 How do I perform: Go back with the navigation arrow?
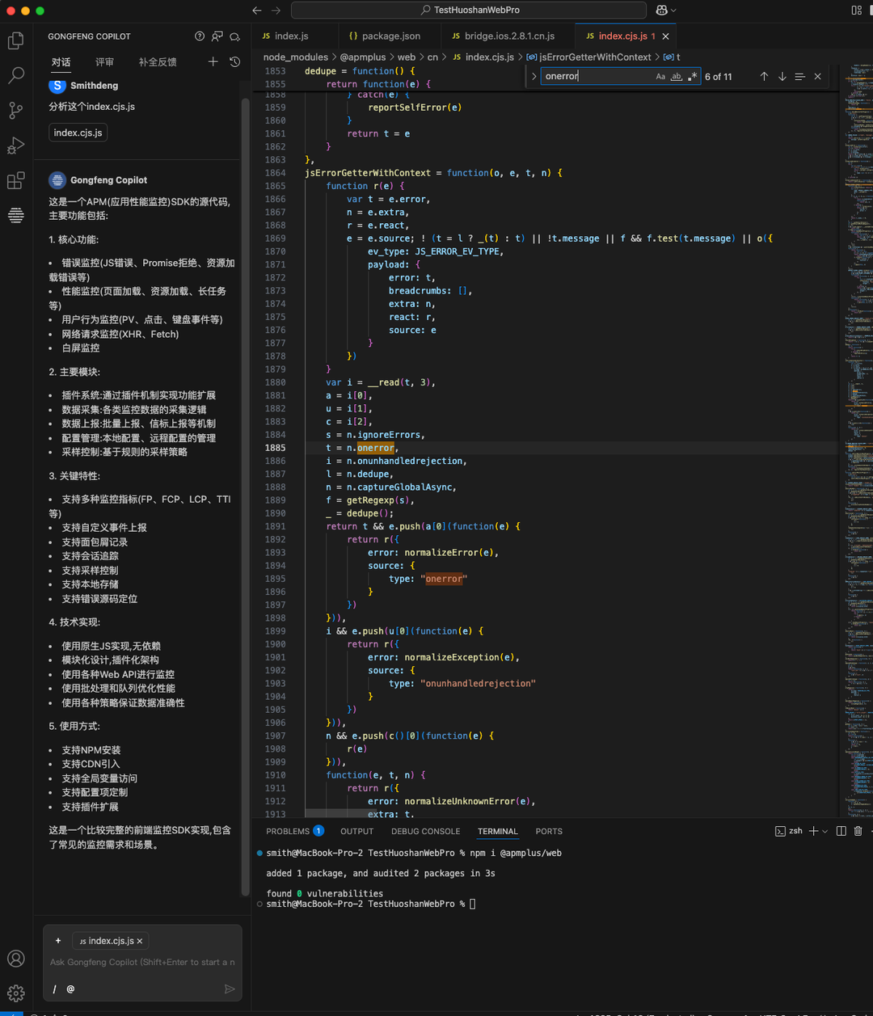coord(257,11)
